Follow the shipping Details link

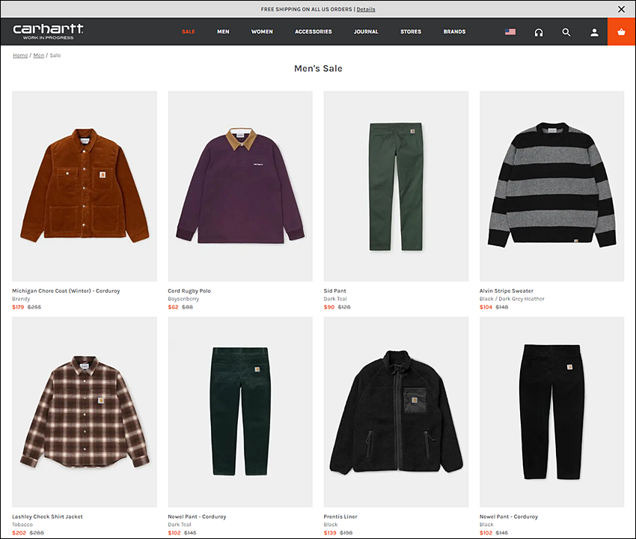point(366,9)
